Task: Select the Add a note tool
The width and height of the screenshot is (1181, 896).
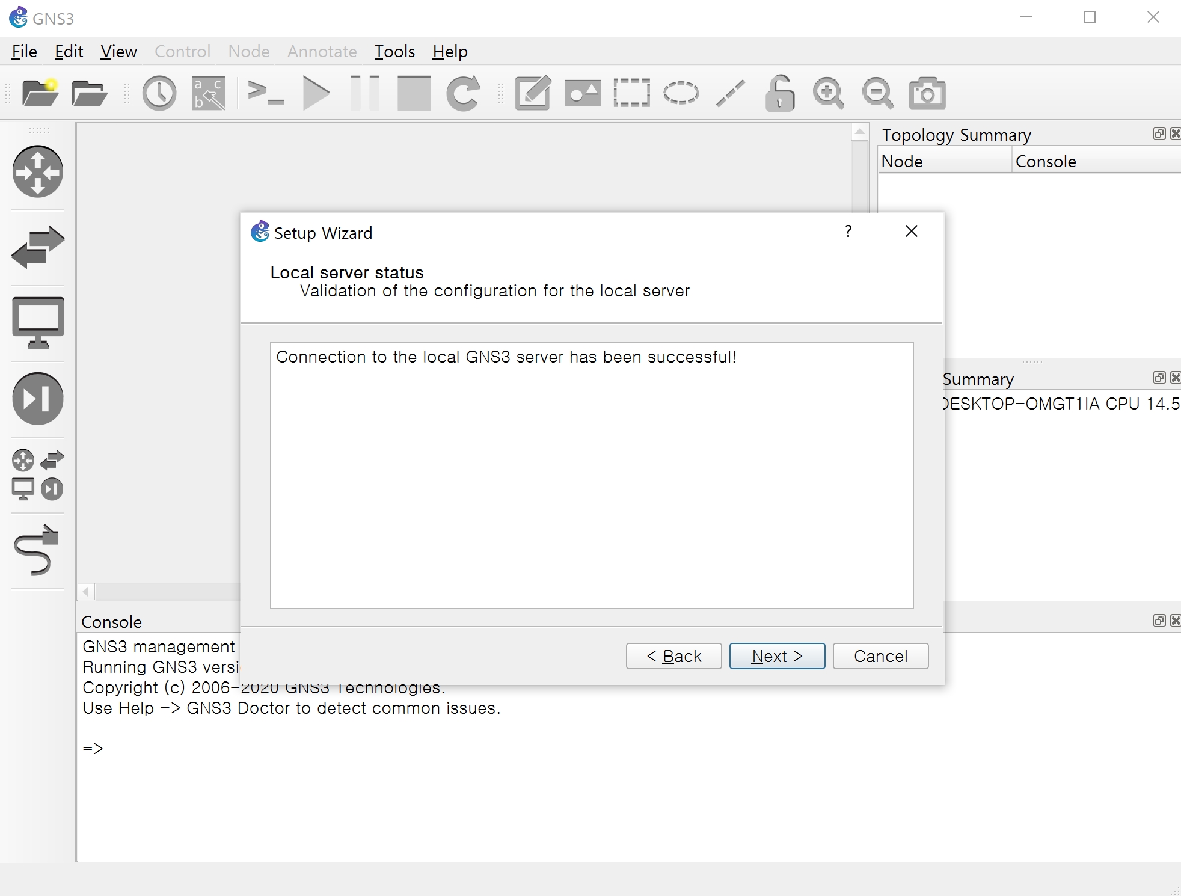Action: [x=533, y=93]
